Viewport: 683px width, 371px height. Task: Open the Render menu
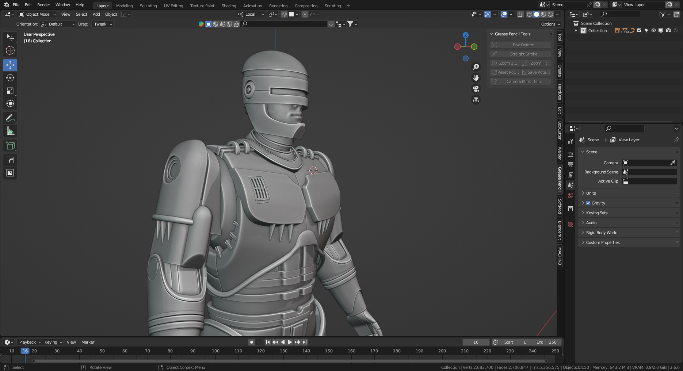coord(43,5)
